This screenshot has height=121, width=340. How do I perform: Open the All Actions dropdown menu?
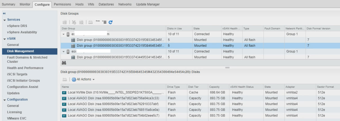click(x=84, y=79)
